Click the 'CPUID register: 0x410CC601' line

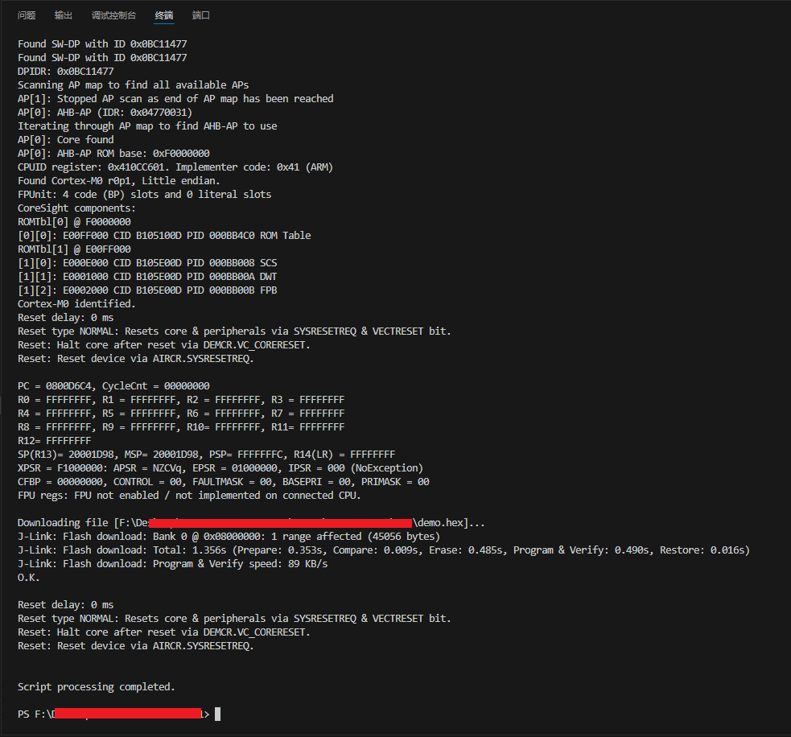pyautogui.click(x=175, y=167)
